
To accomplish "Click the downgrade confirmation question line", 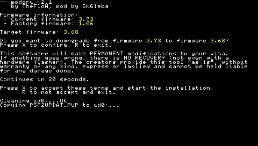I will [114, 41].
